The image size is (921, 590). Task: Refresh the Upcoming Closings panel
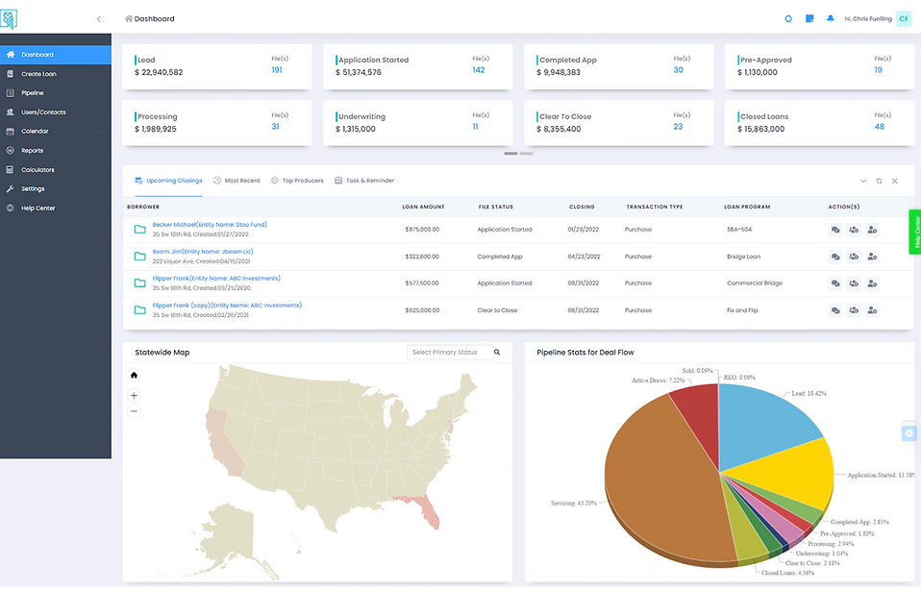pyautogui.click(x=879, y=181)
